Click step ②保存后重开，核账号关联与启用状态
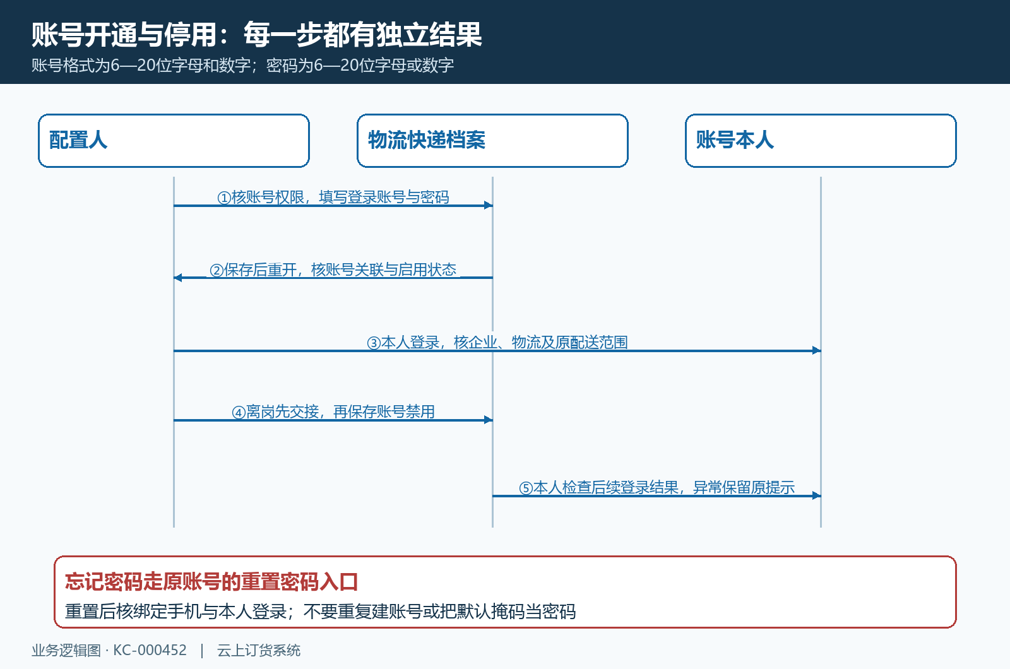This screenshot has width=1010, height=669. point(333,270)
